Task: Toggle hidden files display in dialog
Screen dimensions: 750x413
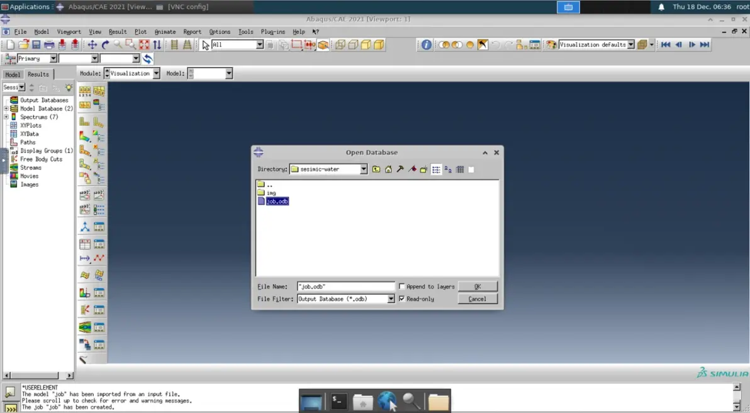Action: click(x=471, y=169)
